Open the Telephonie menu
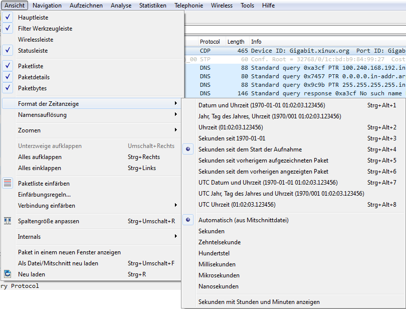This screenshot has height=309, width=406. (x=188, y=6)
